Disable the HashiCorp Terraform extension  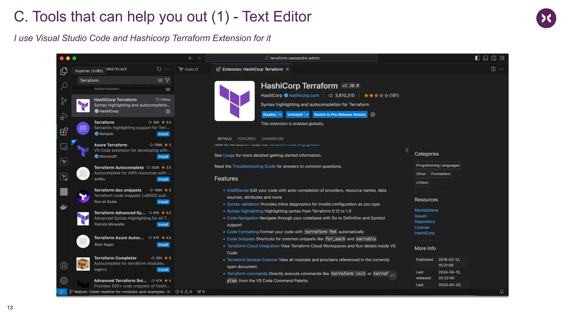pyautogui.click(x=269, y=115)
